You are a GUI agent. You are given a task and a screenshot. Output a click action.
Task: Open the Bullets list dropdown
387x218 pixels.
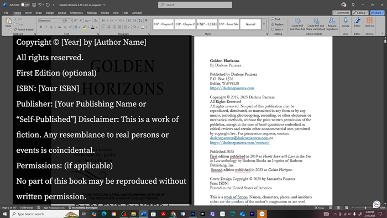[x=107, y=20]
